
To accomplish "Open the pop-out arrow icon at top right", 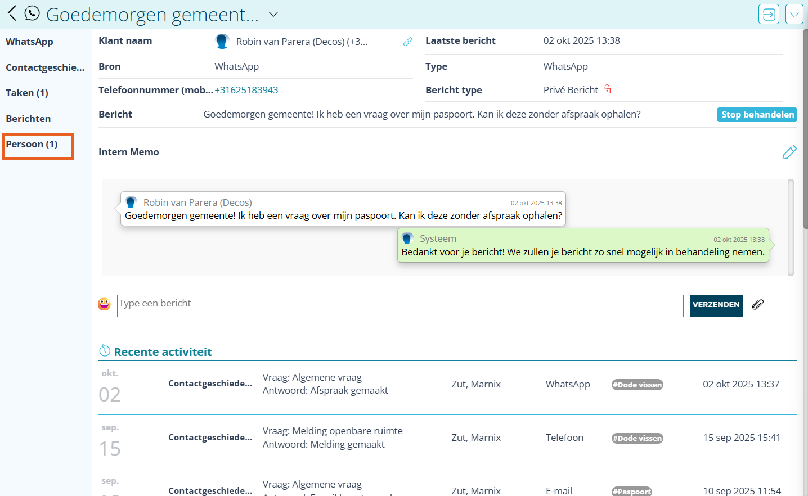I will point(769,14).
